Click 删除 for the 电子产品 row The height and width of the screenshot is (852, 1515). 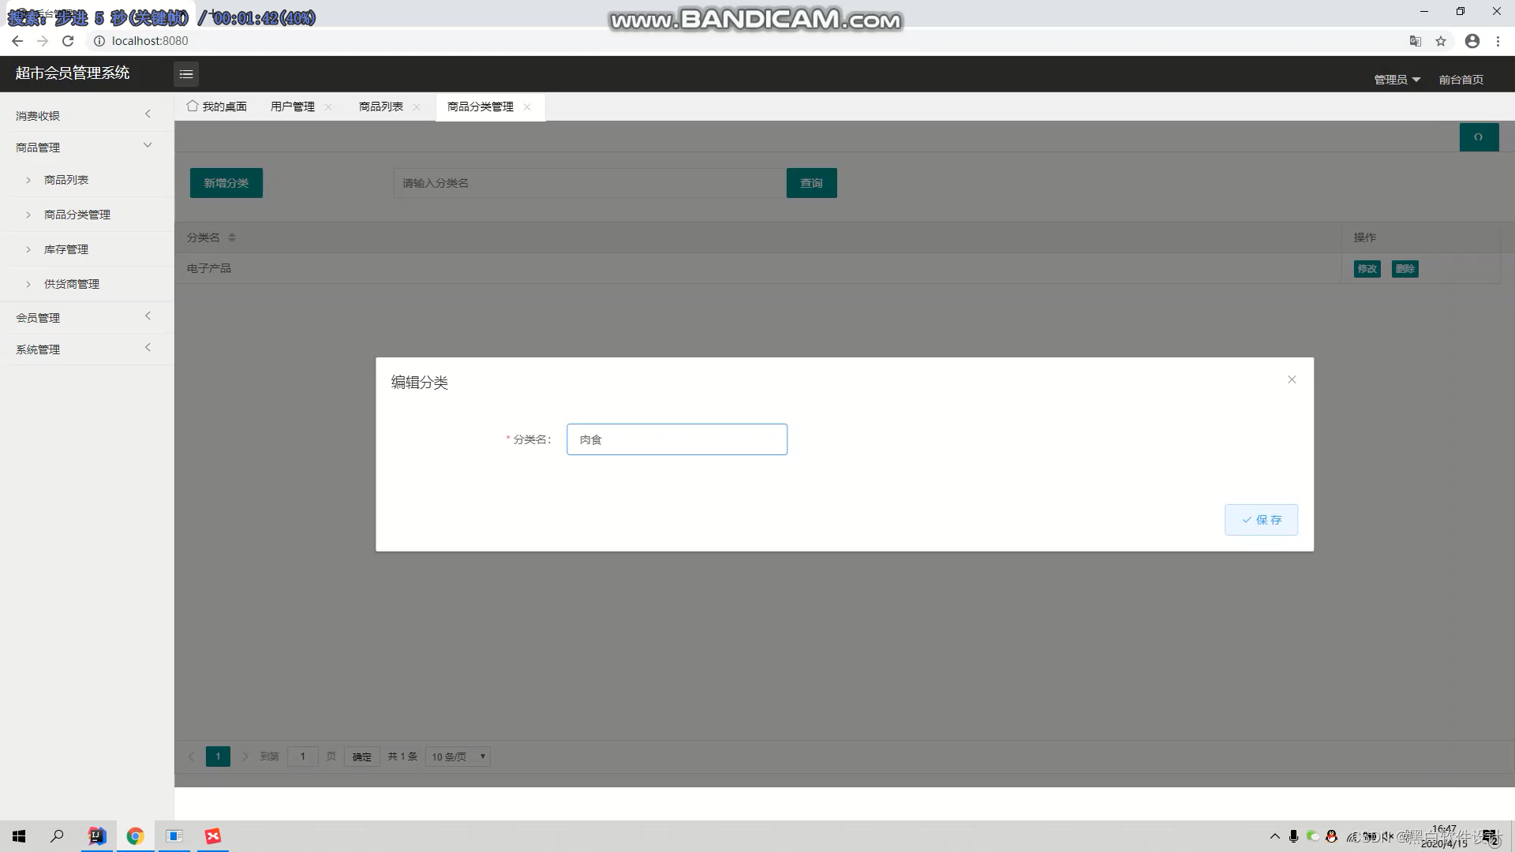[x=1405, y=269]
